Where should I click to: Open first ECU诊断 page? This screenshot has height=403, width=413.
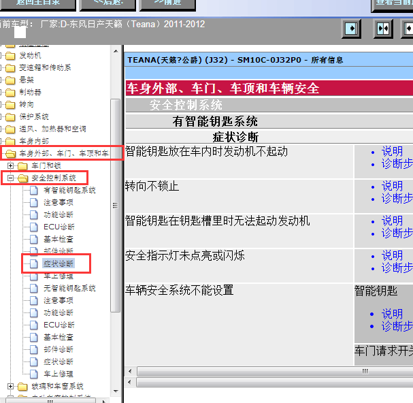point(59,227)
